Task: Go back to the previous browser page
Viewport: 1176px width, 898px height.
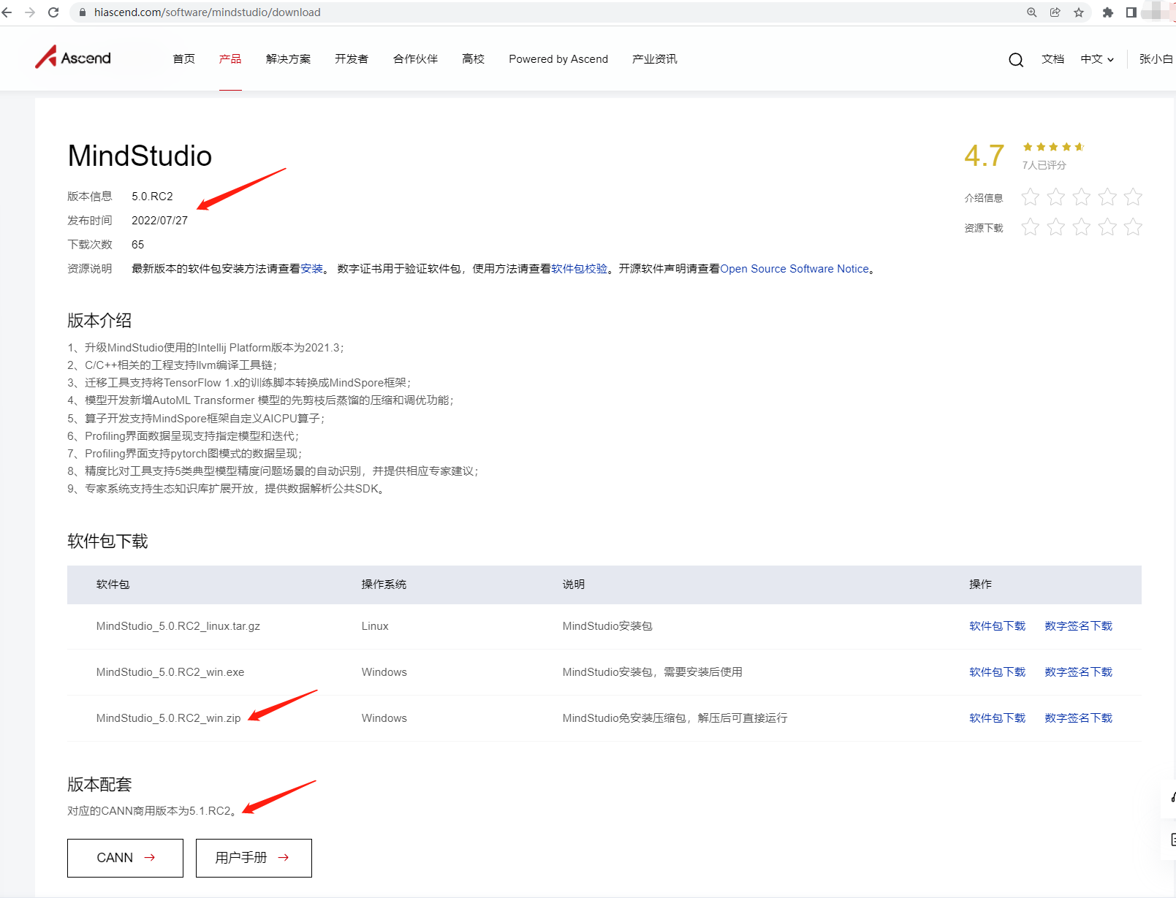Action: pyautogui.click(x=7, y=12)
